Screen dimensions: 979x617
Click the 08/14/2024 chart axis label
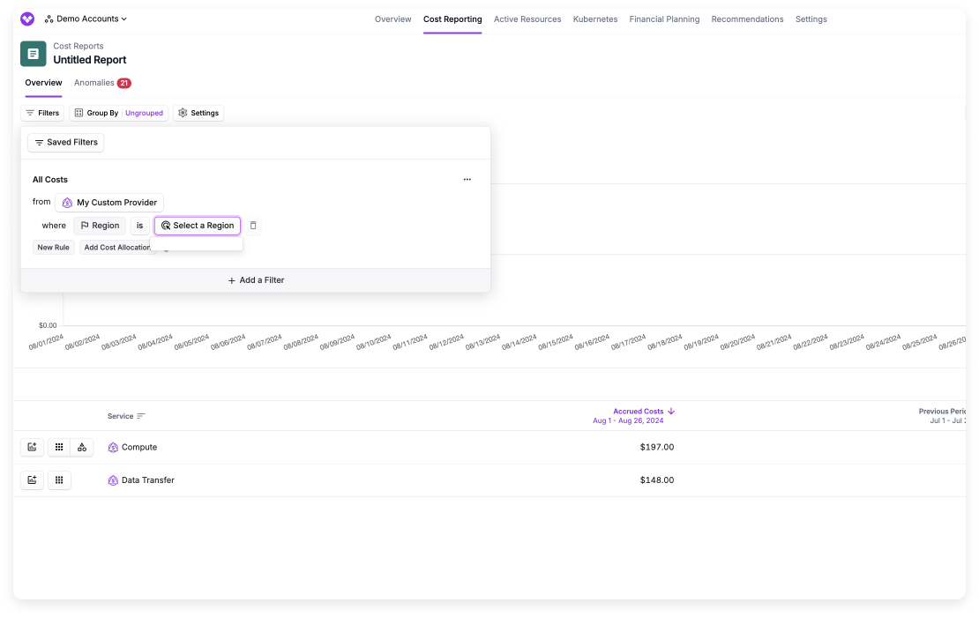point(519,342)
